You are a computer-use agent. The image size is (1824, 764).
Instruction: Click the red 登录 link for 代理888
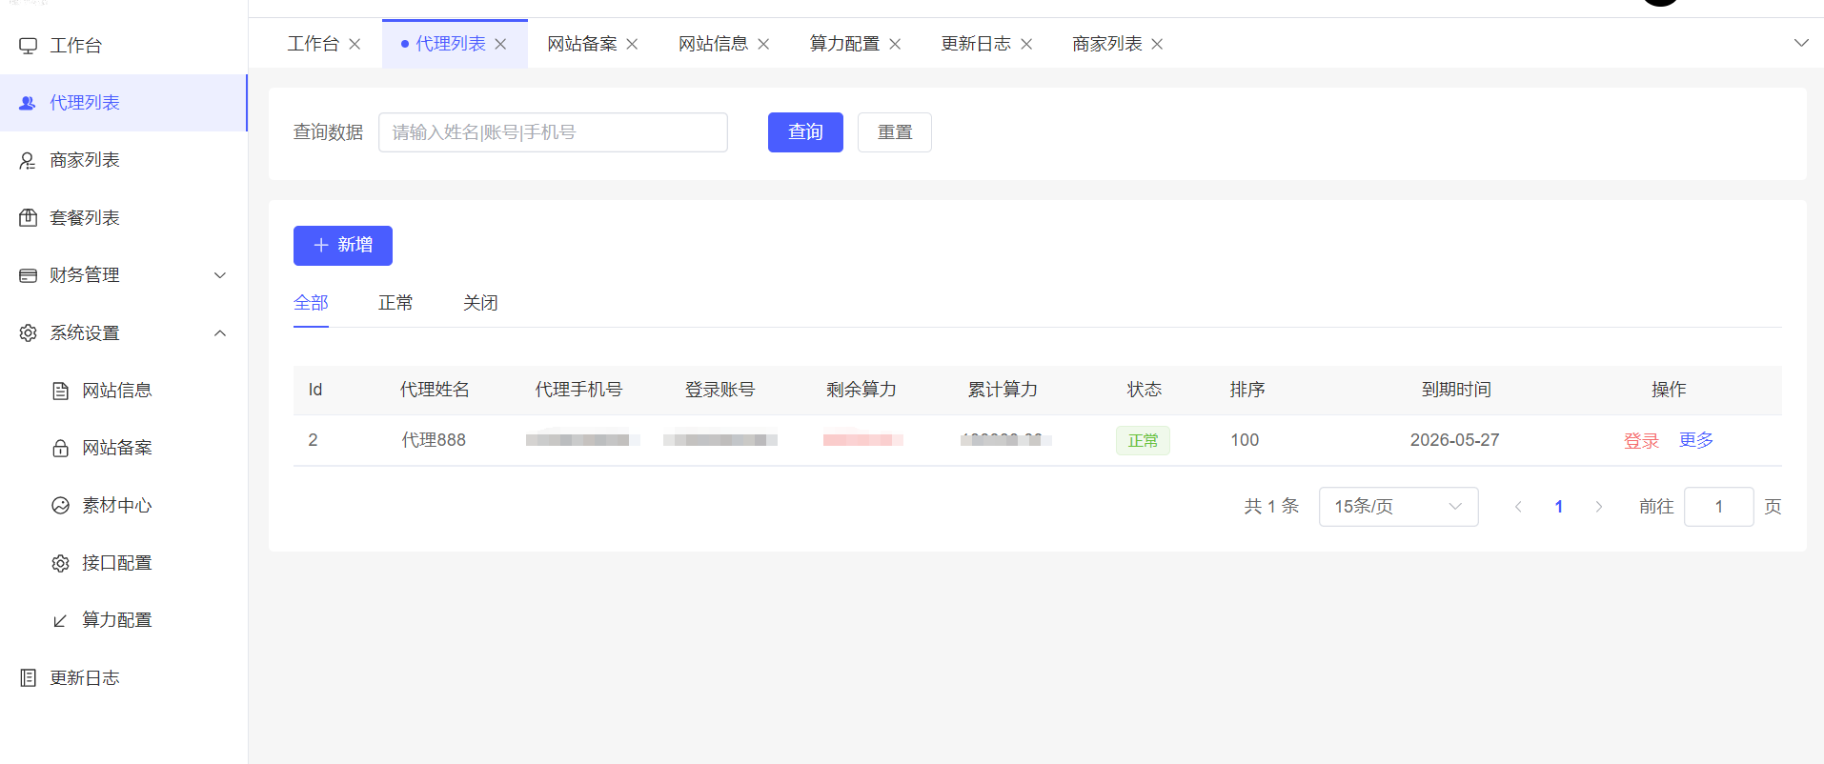tap(1641, 441)
